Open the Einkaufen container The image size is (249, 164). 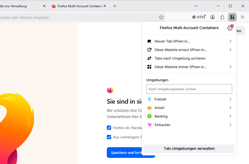click(x=189, y=125)
